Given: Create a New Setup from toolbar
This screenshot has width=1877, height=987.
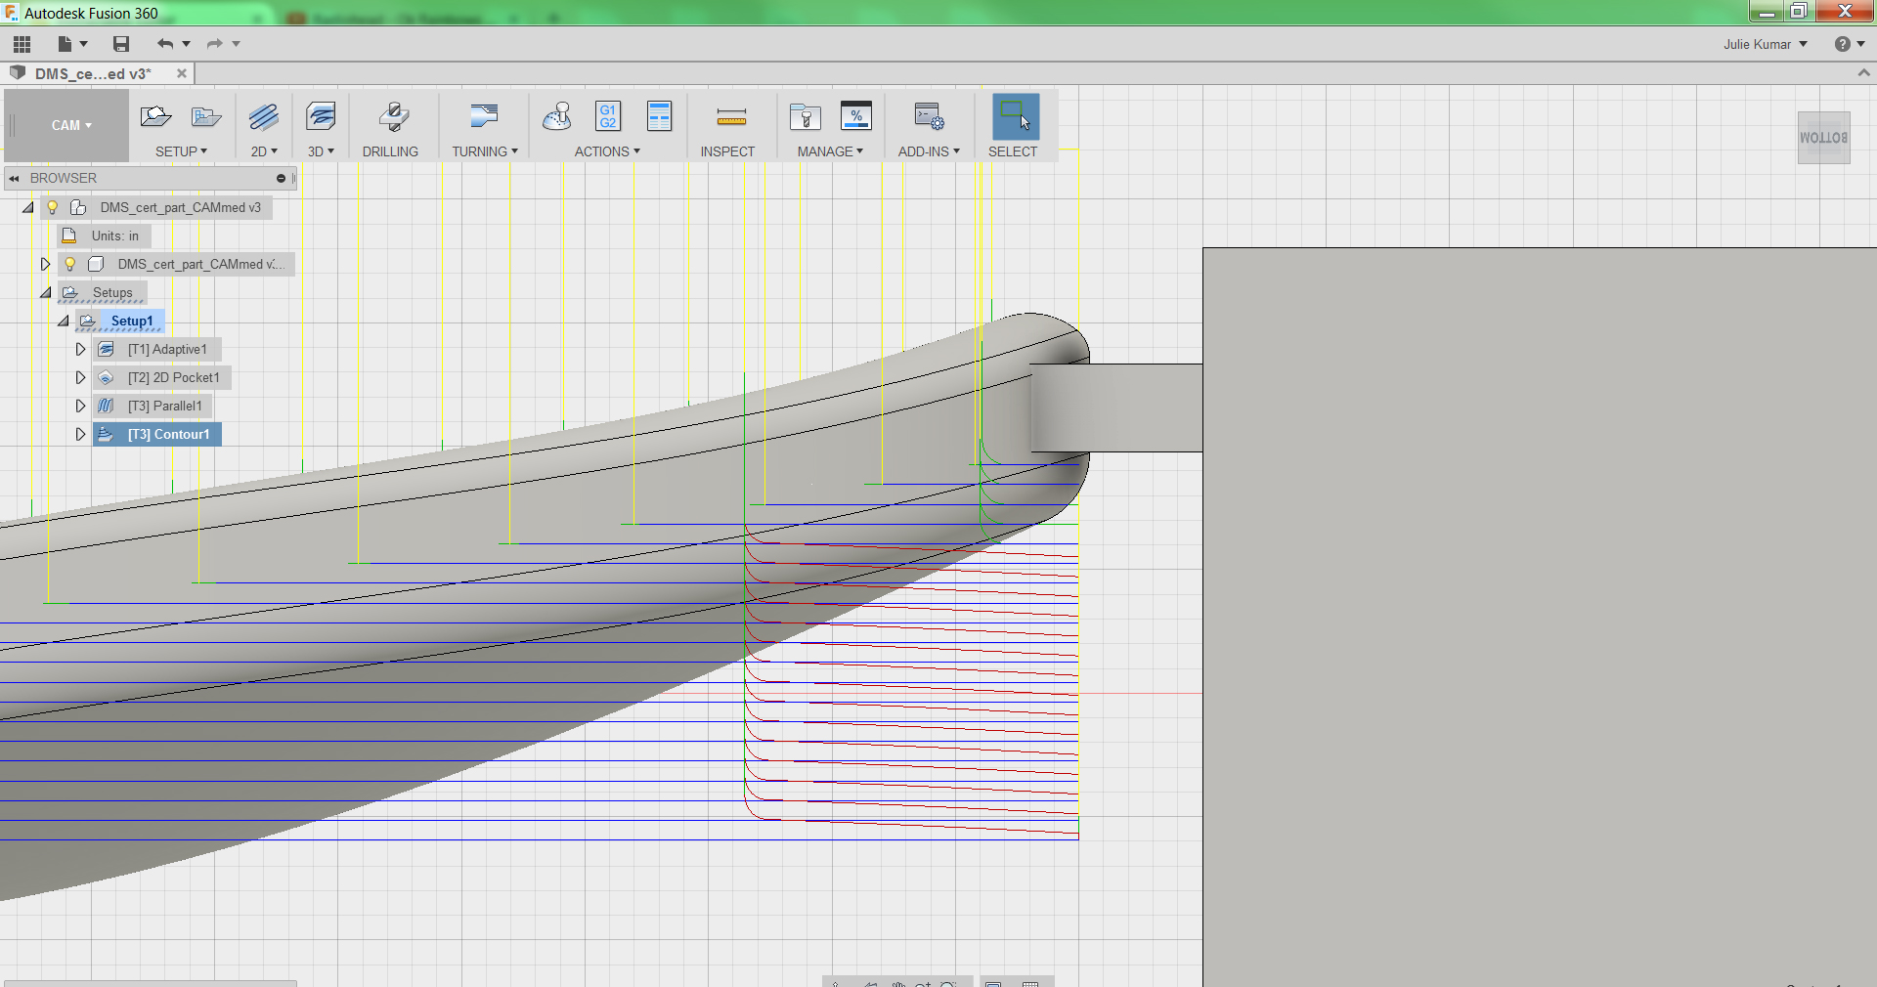Looking at the screenshot, I should point(155,117).
